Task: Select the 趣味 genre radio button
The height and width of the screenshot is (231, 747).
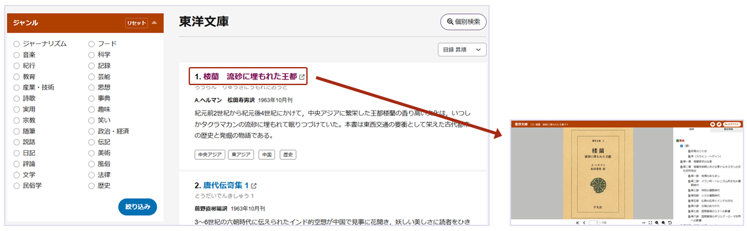Action: (91, 109)
